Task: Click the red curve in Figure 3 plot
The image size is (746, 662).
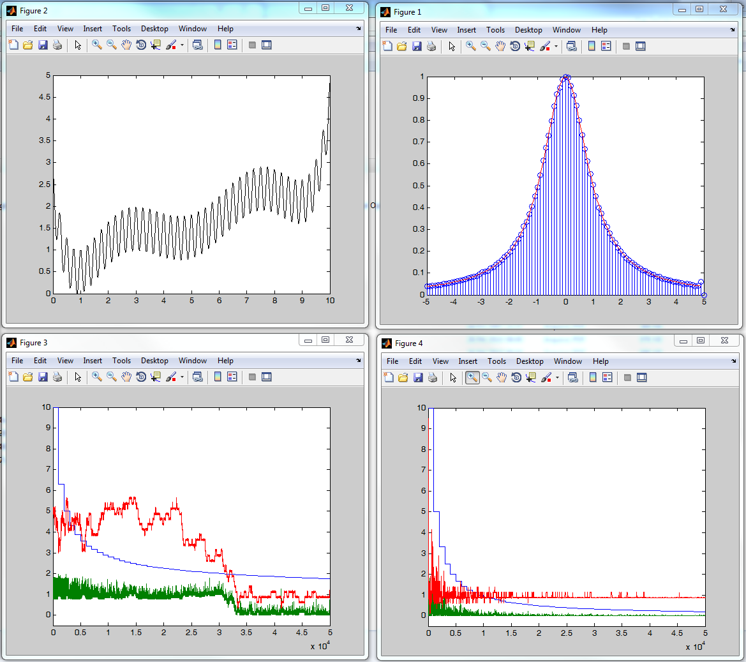Action: pos(183,529)
